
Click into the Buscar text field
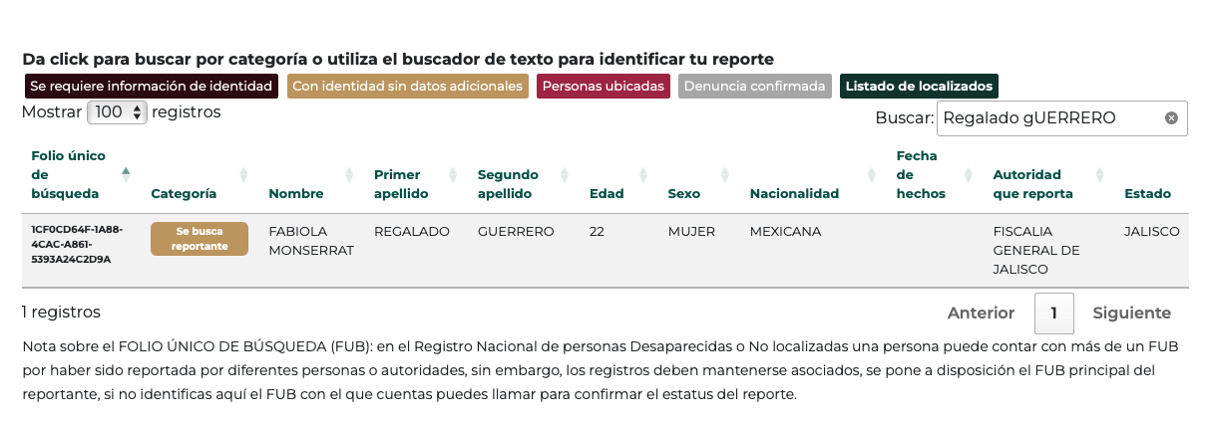[x=1047, y=118]
